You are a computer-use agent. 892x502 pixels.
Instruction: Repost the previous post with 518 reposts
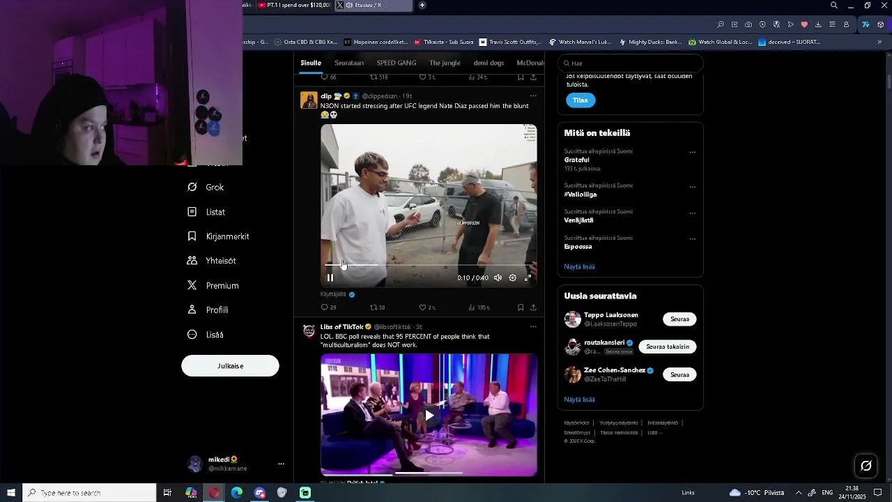(378, 77)
